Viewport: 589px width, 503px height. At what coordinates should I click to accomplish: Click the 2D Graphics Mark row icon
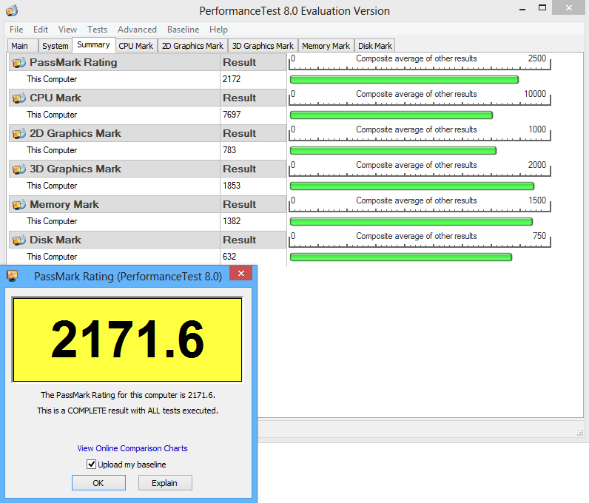click(x=19, y=133)
